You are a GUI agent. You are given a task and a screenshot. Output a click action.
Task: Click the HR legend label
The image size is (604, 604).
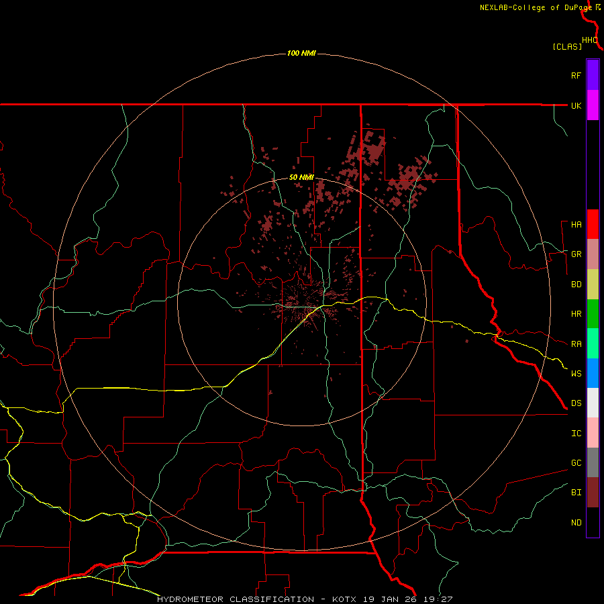(x=576, y=314)
